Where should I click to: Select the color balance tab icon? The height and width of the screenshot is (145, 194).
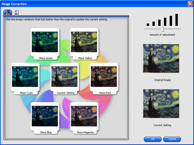point(8,13)
